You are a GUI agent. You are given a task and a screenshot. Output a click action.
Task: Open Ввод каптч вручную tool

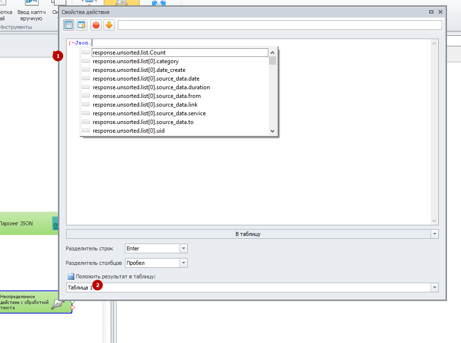pos(31,12)
